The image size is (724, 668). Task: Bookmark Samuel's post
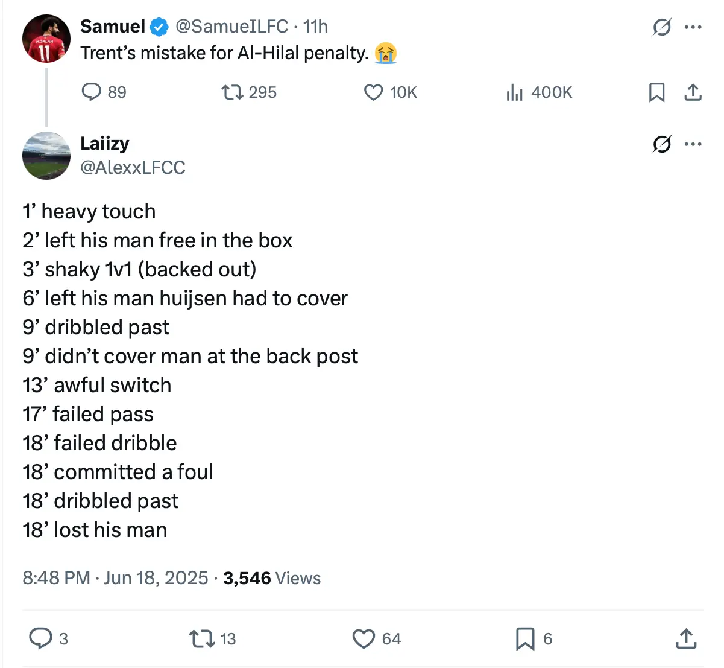coord(656,92)
